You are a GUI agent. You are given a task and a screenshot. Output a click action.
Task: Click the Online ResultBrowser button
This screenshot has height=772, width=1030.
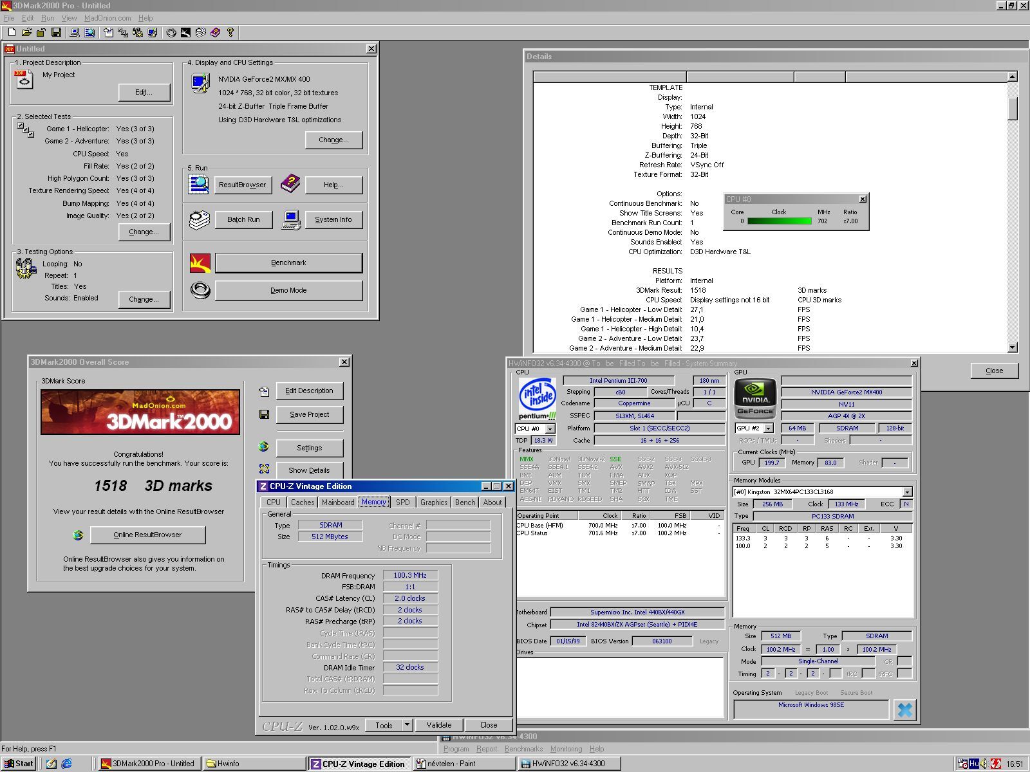[147, 535]
